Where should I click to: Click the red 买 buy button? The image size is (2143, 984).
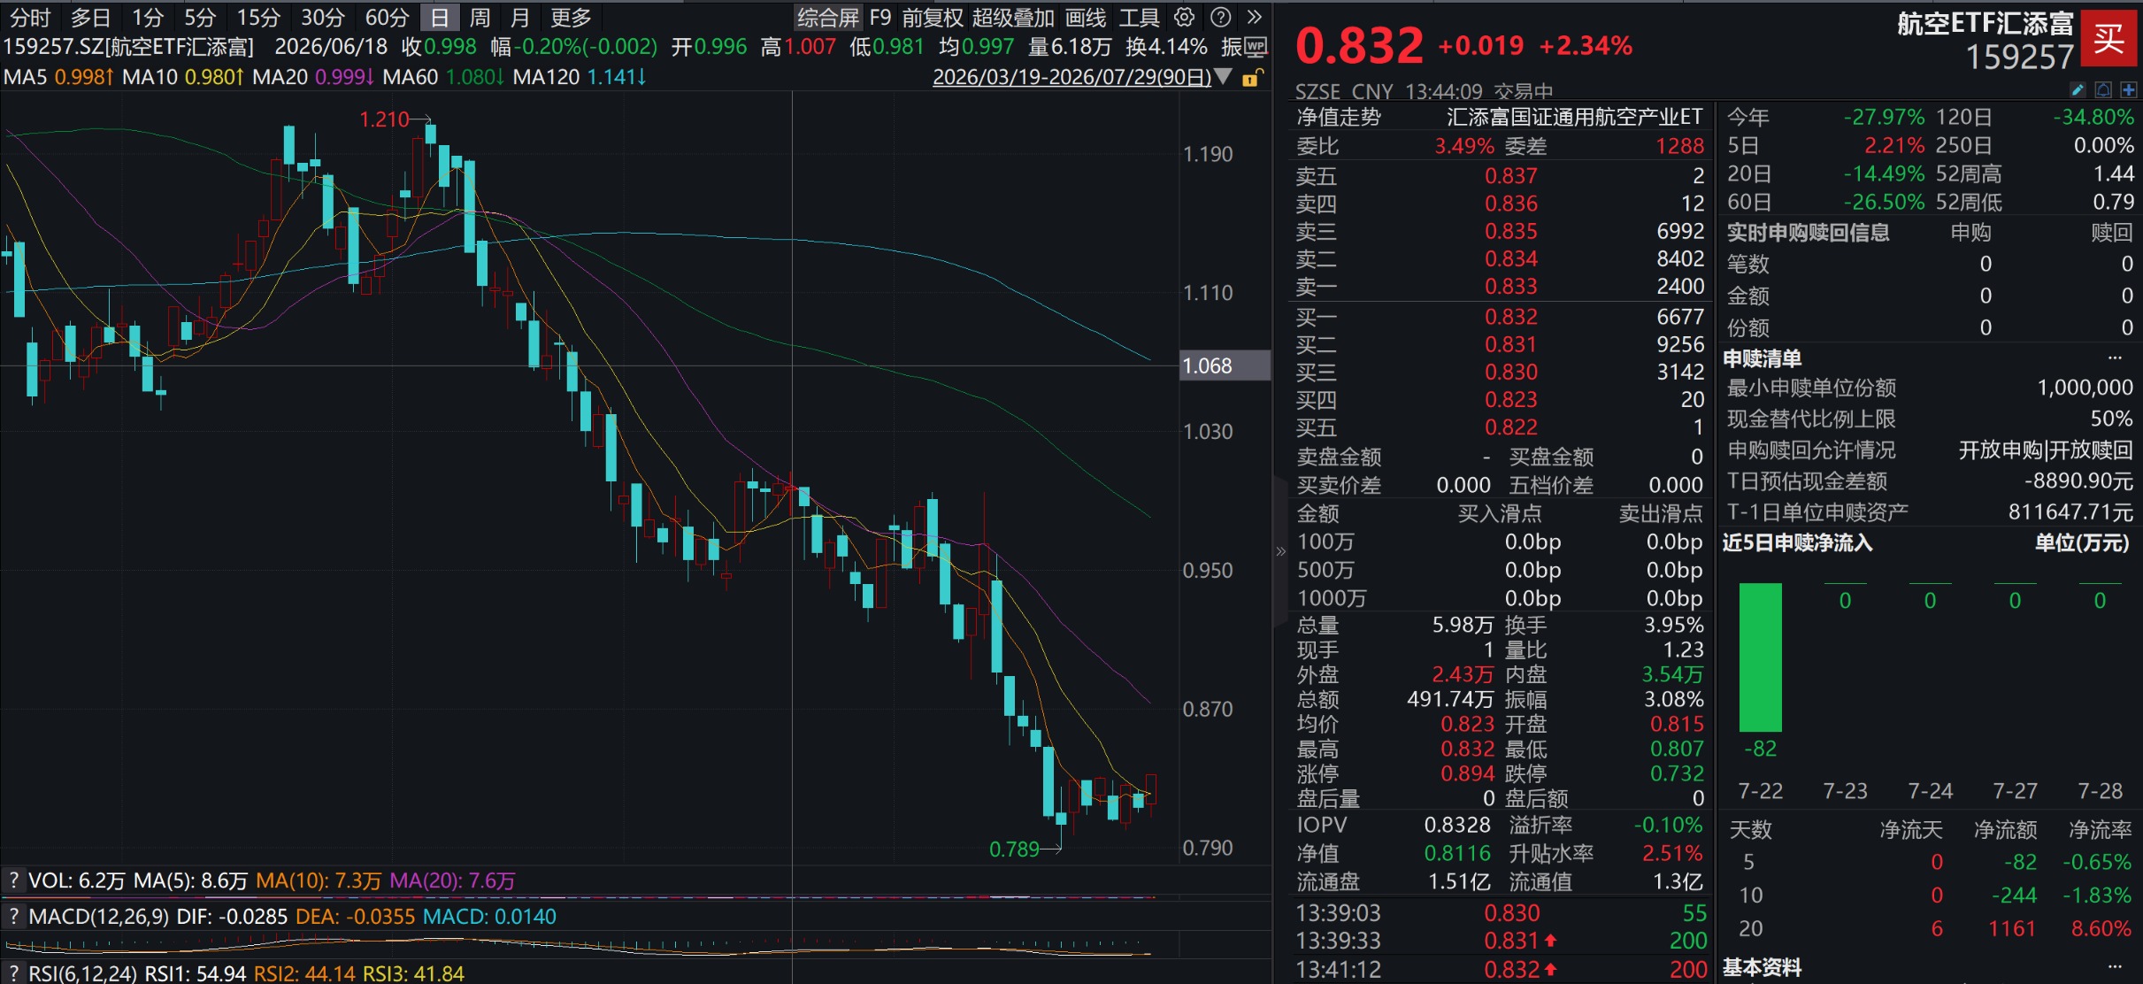click(2108, 39)
